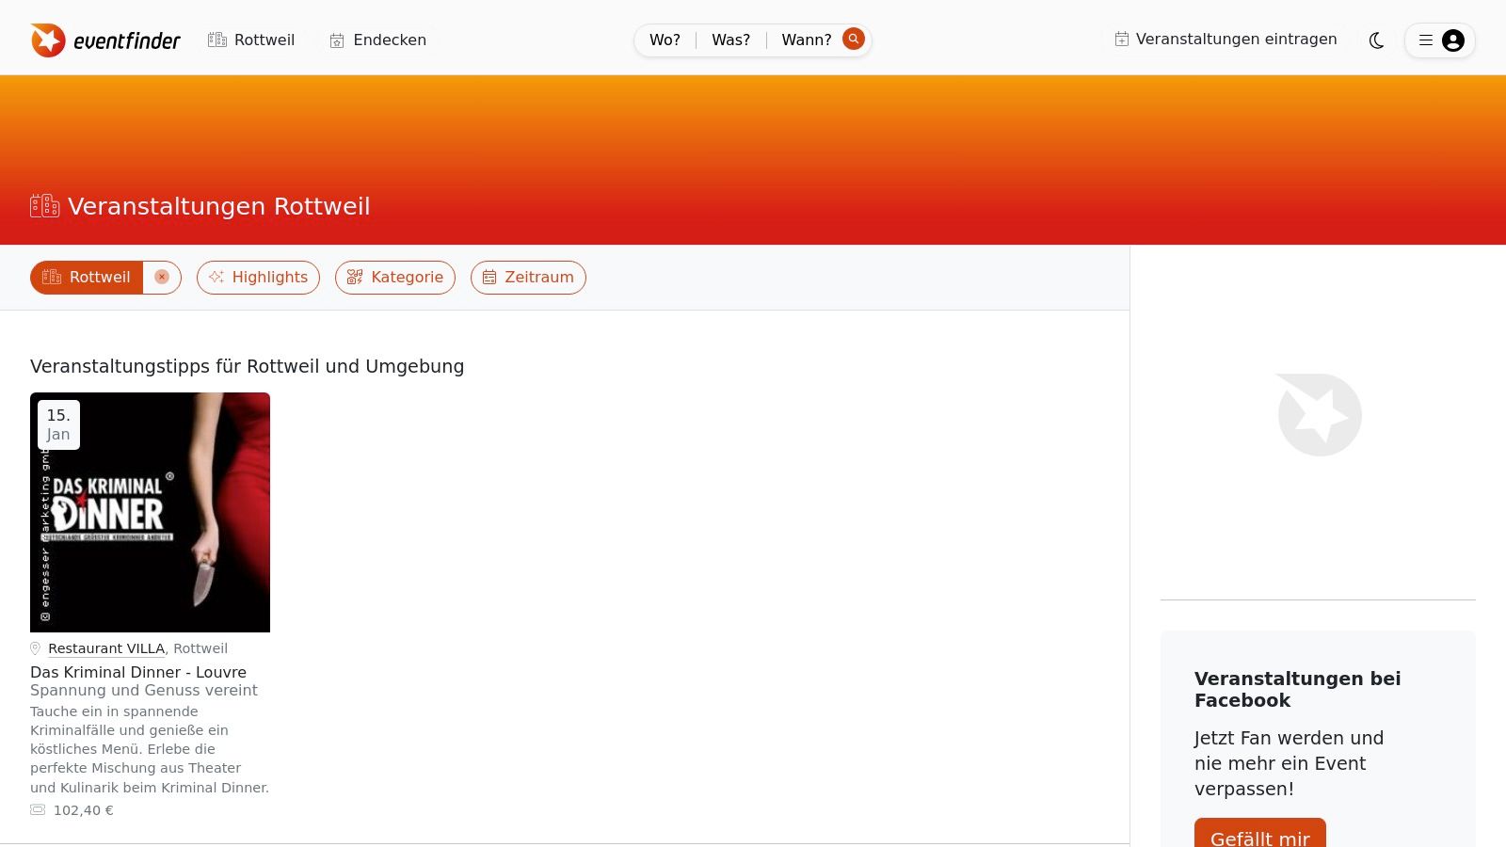Open the Rottweil location filter chip
This screenshot has height=847, width=1506.
click(x=88, y=277)
